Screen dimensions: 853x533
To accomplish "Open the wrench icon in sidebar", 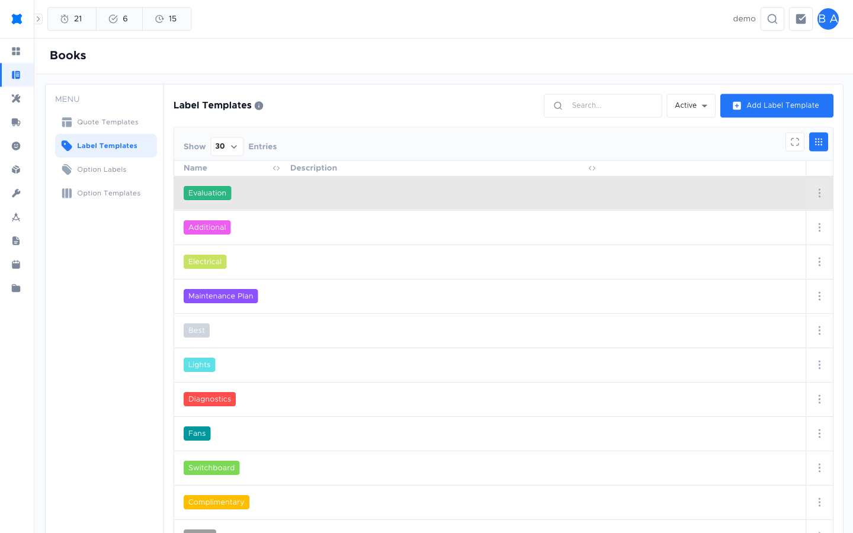I will [x=16, y=194].
